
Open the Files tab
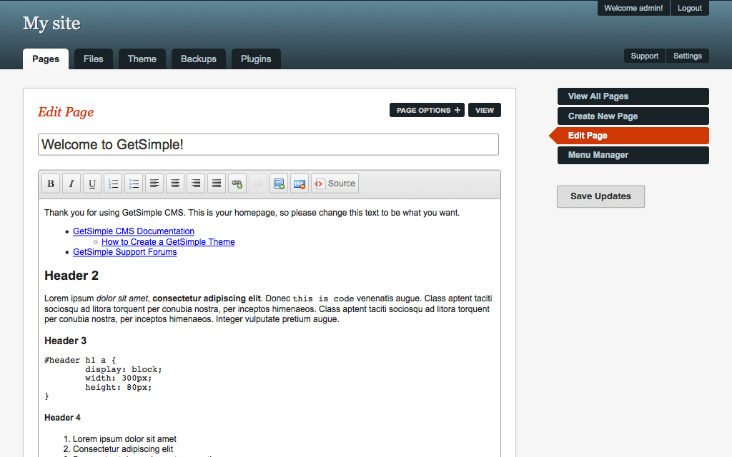[x=93, y=59]
